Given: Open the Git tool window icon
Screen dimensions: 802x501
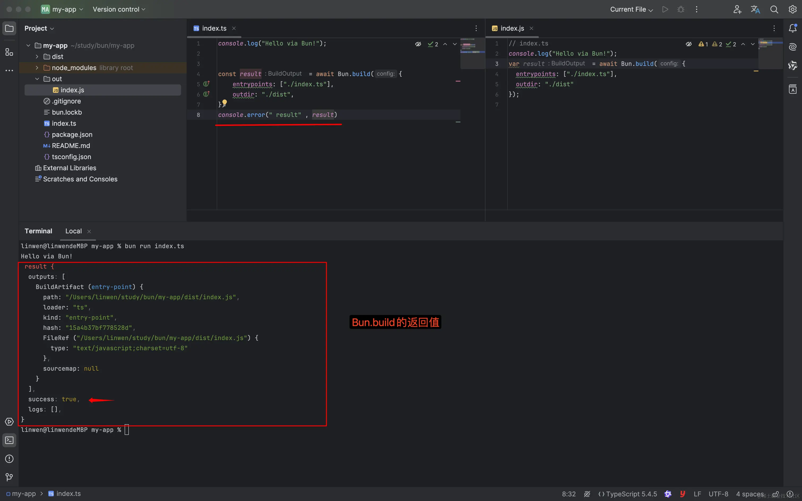Looking at the screenshot, I should 9,477.
